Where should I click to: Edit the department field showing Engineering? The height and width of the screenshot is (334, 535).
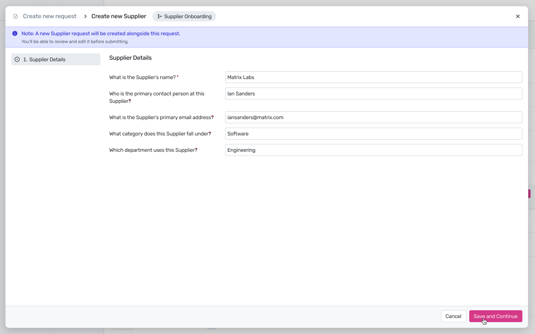click(374, 150)
